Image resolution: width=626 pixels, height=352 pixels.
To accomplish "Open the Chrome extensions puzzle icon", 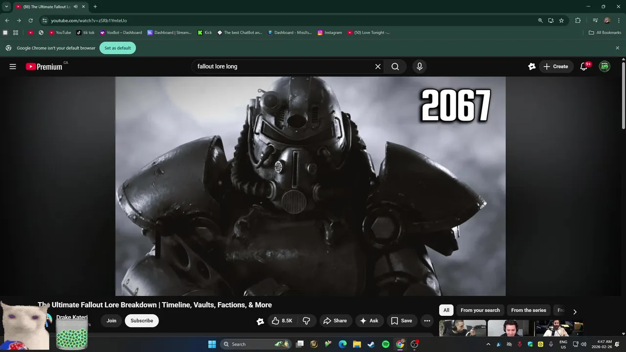I will [578, 21].
